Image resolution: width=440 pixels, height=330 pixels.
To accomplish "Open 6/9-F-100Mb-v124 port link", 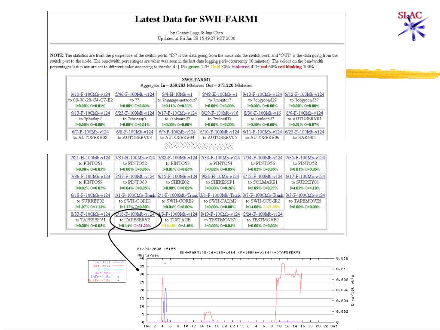I will point(177,132).
